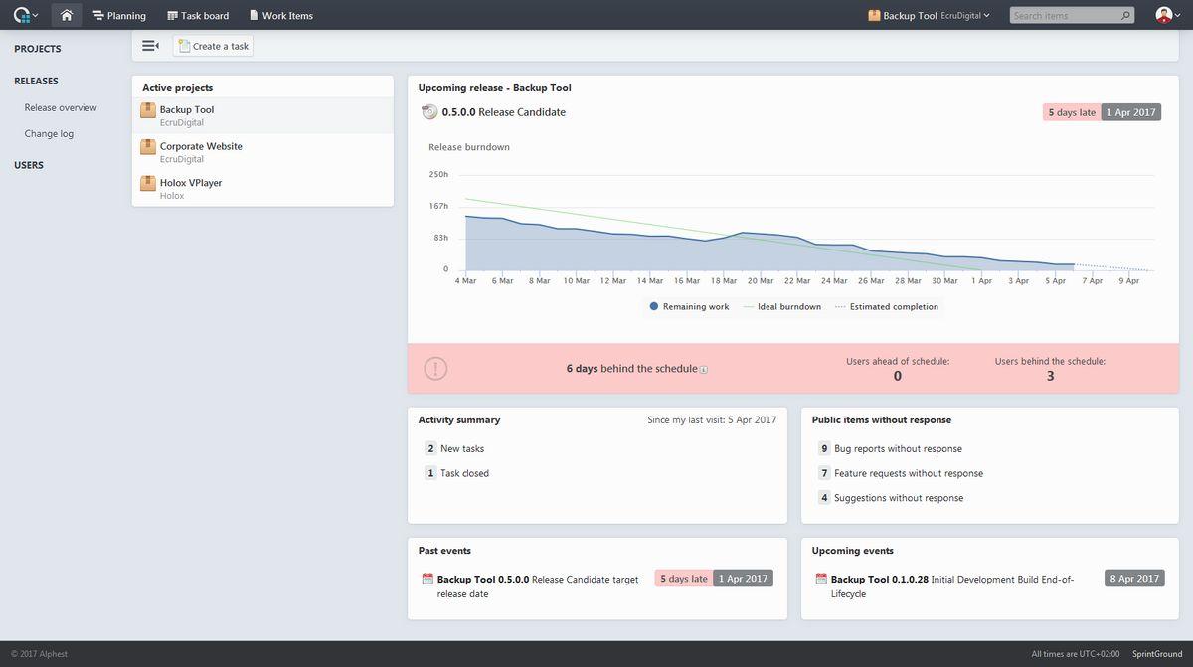The height and width of the screenshot is (667, 1193).
Task: Open Bug reports without response
Action: (x=898, y=449)
